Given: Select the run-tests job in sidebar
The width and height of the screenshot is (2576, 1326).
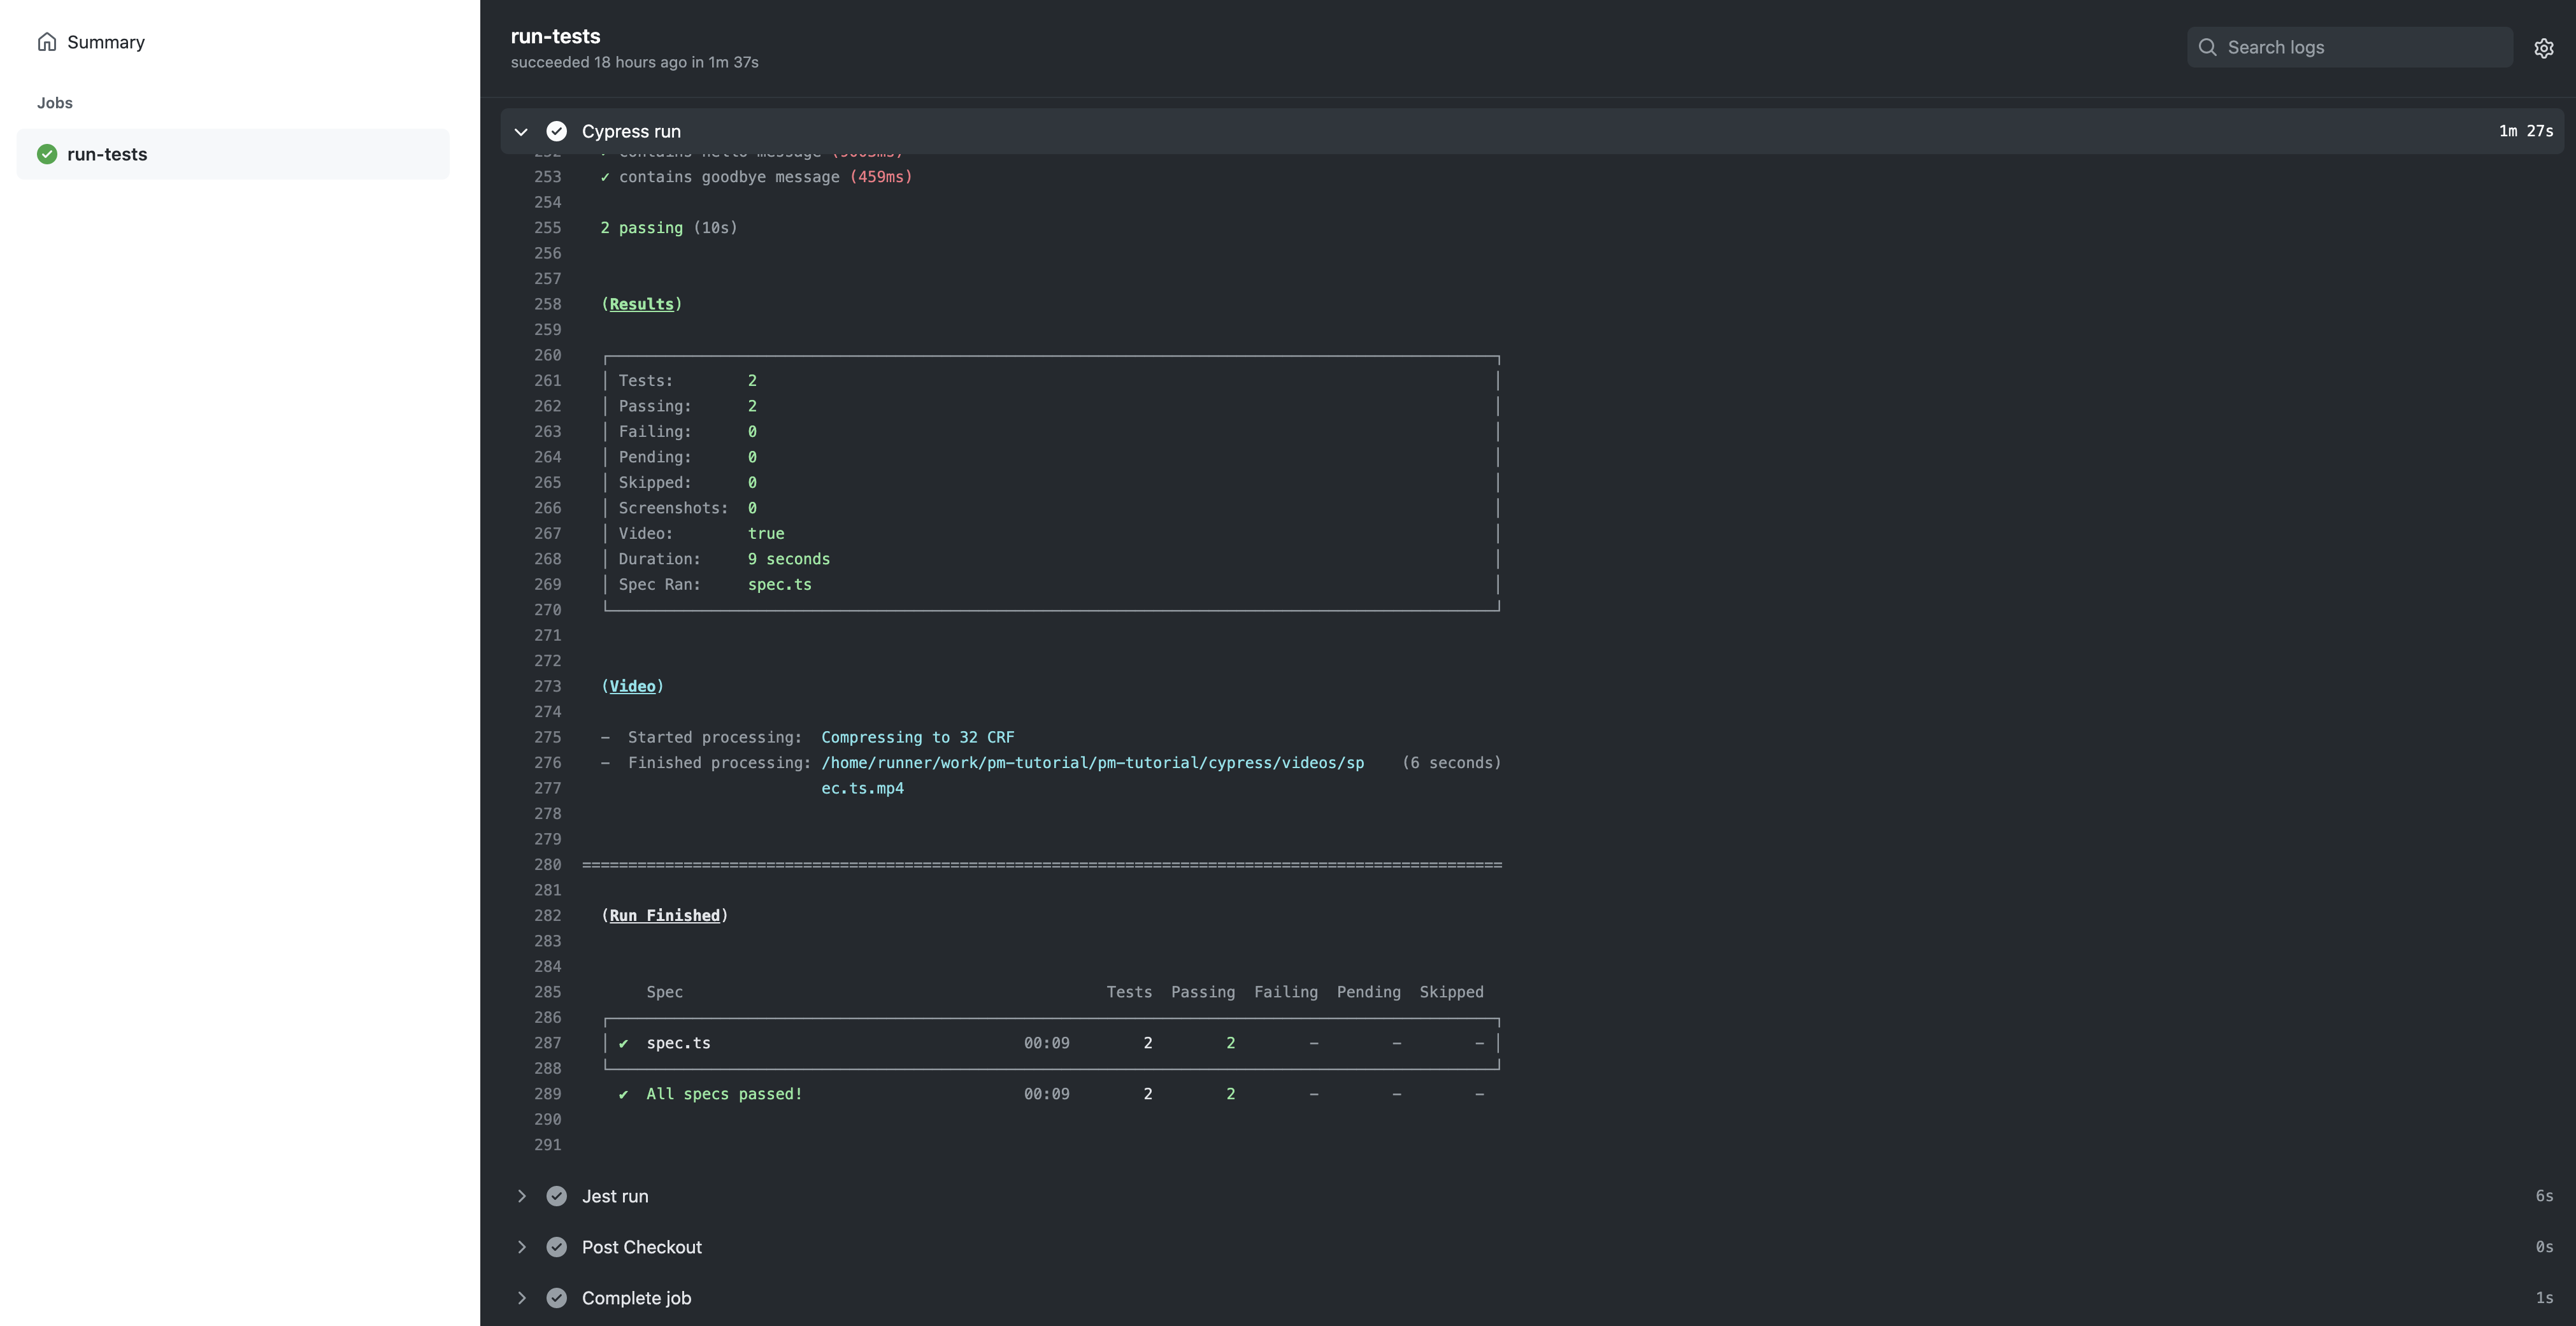Looking at the screenshot, I should point(233,154).
